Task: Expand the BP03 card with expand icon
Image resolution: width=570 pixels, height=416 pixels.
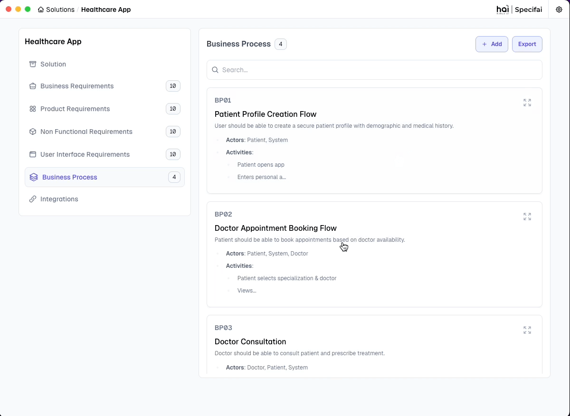Action: click(527, 330)
